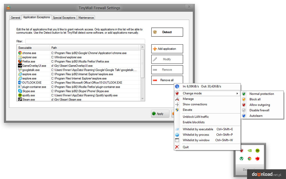Select the d:\Gry\Steam\Steam.exe path cell
This screenshot has width=286, height=179.
pos(66,99)
